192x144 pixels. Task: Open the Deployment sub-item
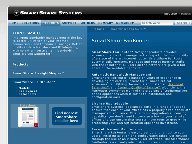point(28,91)
